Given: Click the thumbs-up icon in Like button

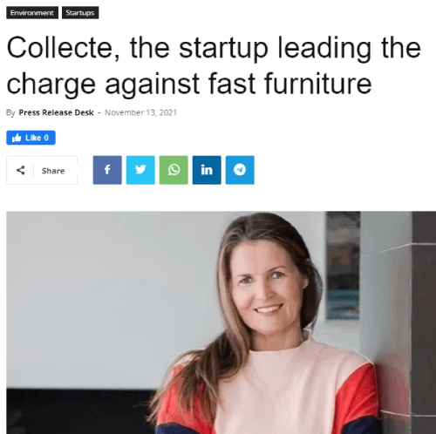Looking at the screenshot, I should pos(17,138).
